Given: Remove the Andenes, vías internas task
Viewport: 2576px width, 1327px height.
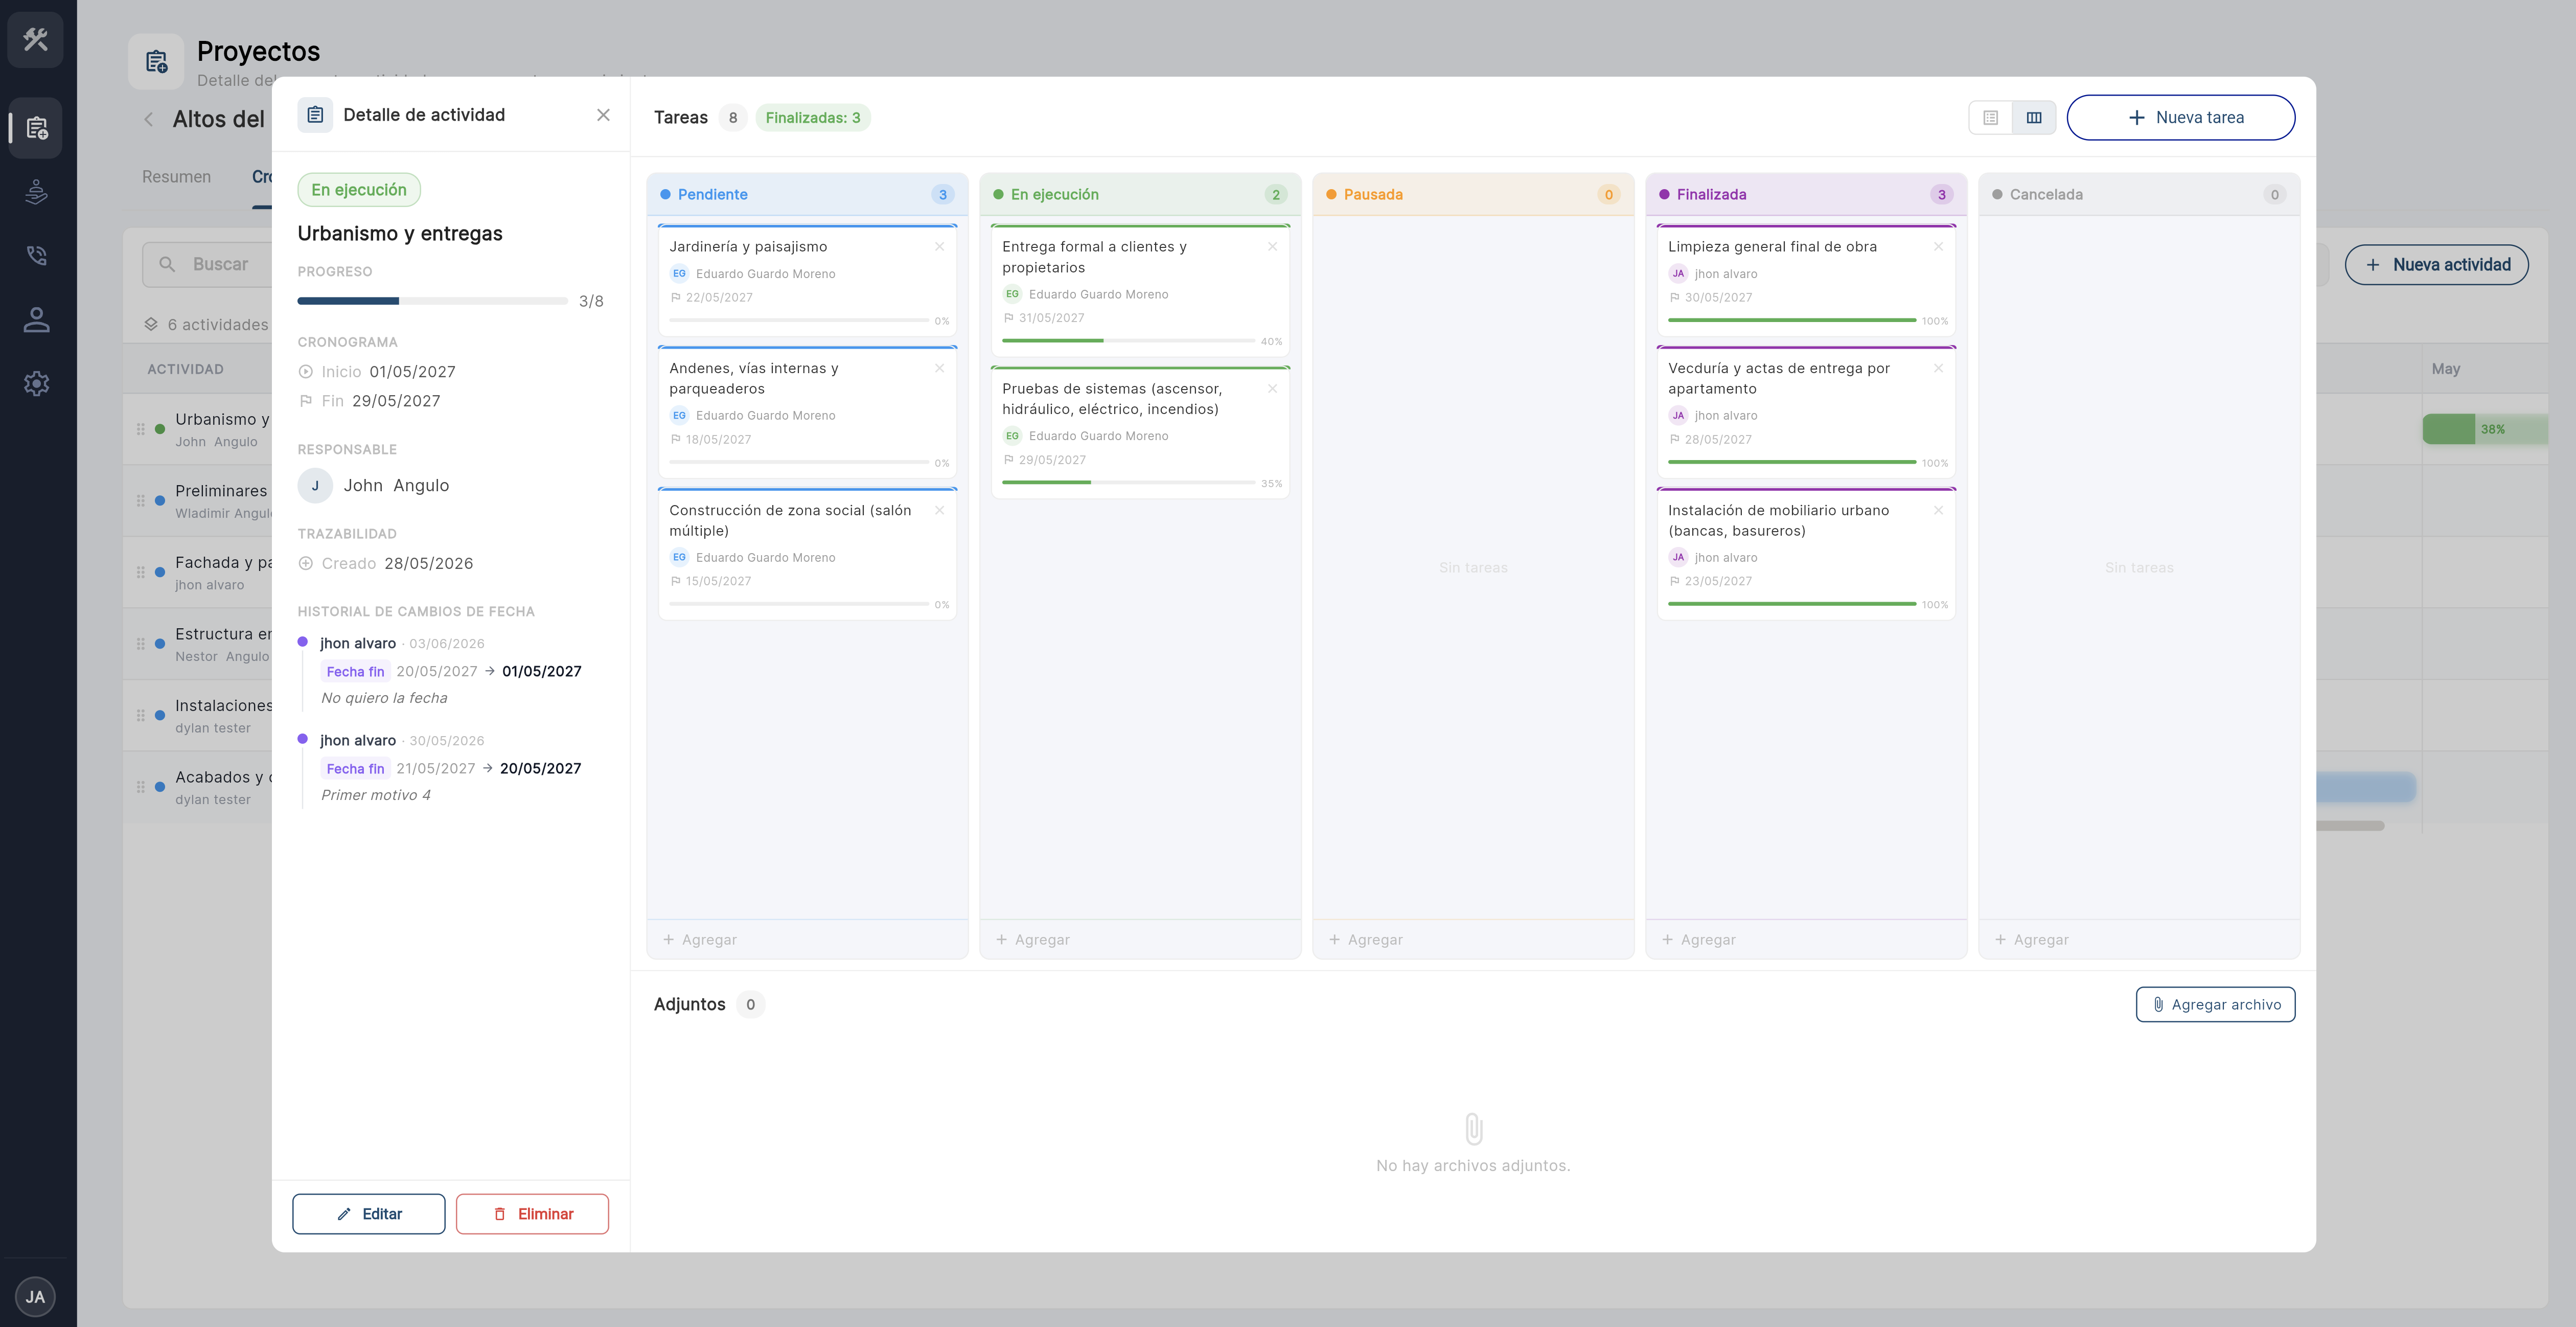Looking at the screenshot, I should coord(939,369).
